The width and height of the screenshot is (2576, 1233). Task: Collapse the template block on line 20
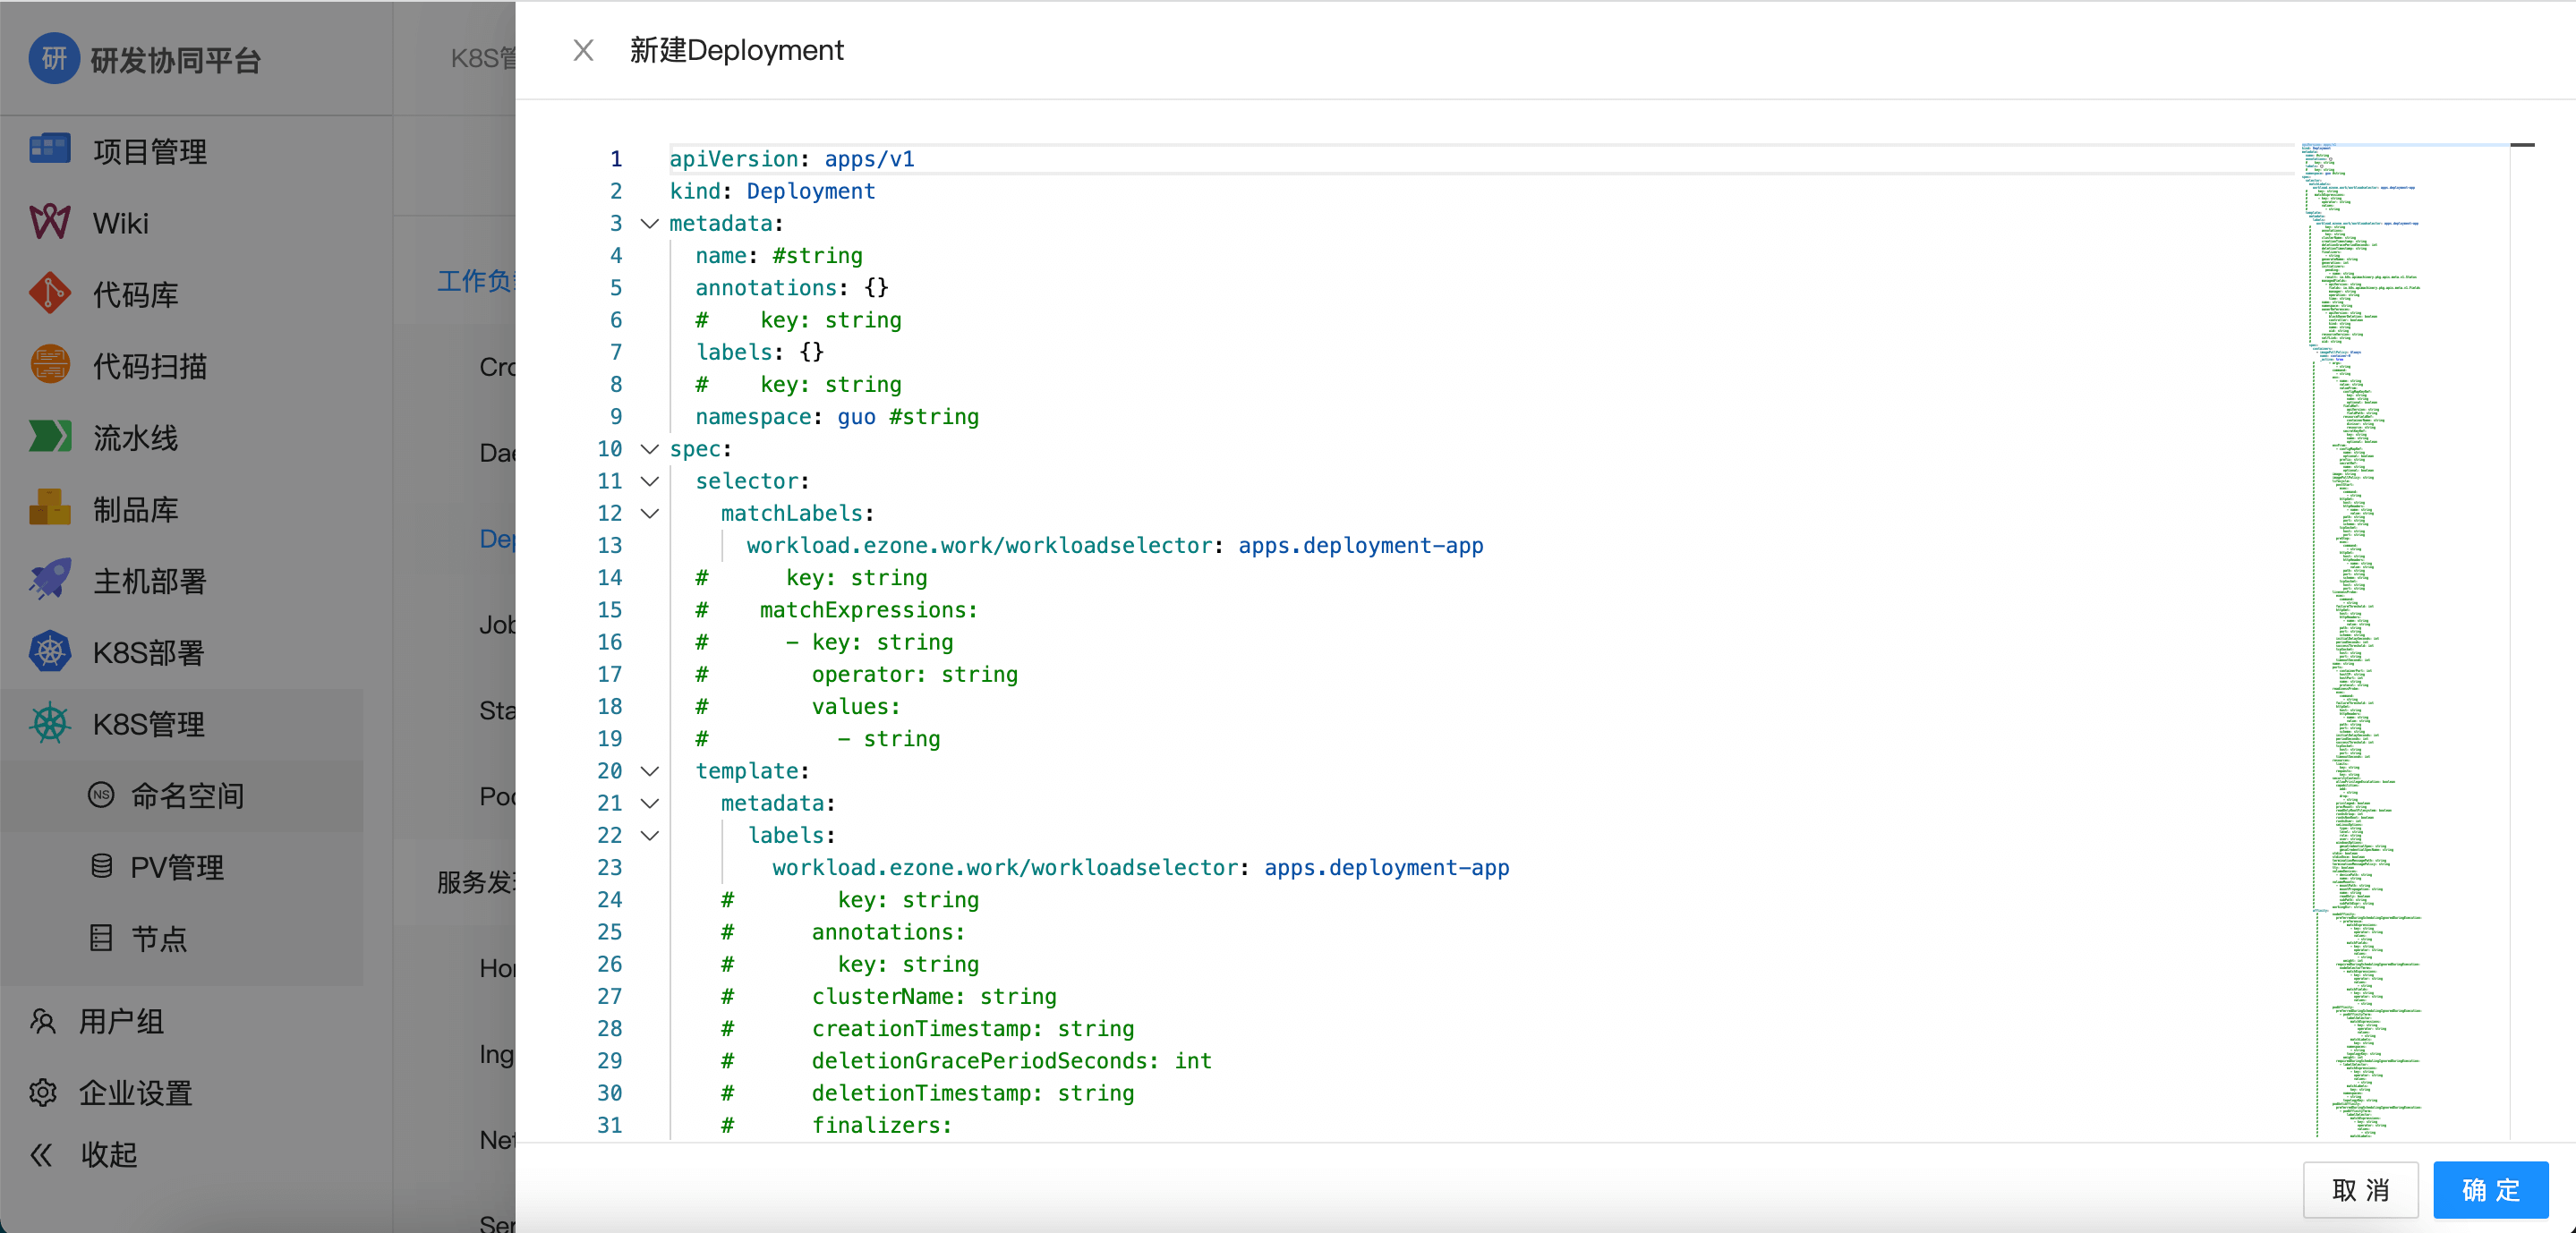649,771
